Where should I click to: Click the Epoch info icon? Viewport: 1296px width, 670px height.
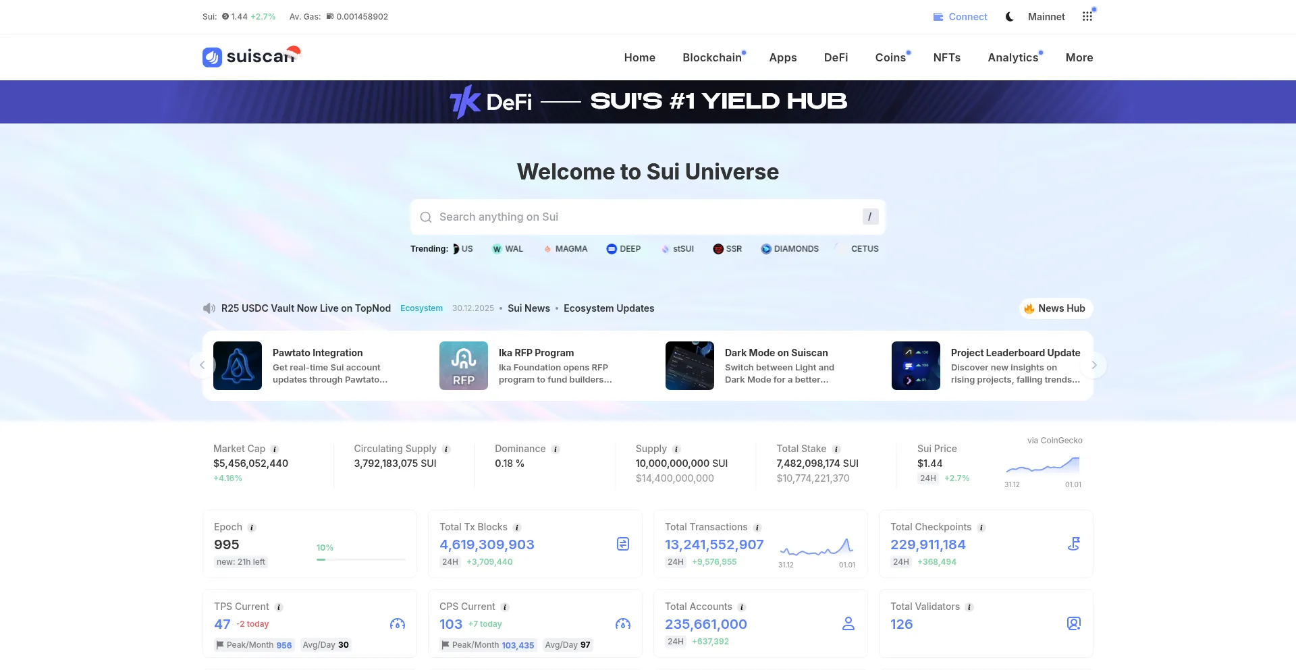[252, 528]
